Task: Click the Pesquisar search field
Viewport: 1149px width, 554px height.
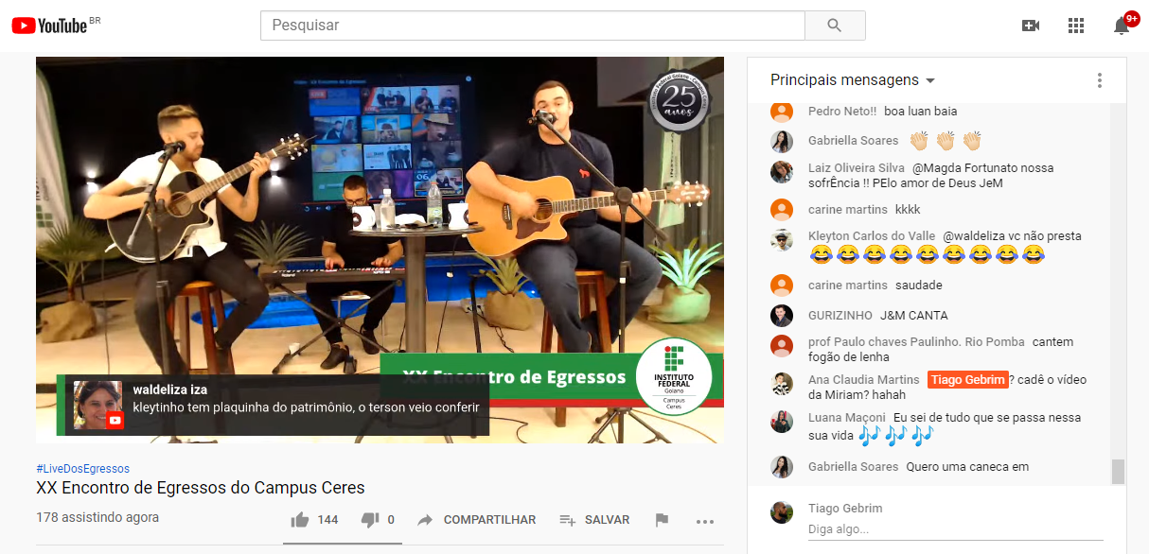Action: (x=533, y=26)
